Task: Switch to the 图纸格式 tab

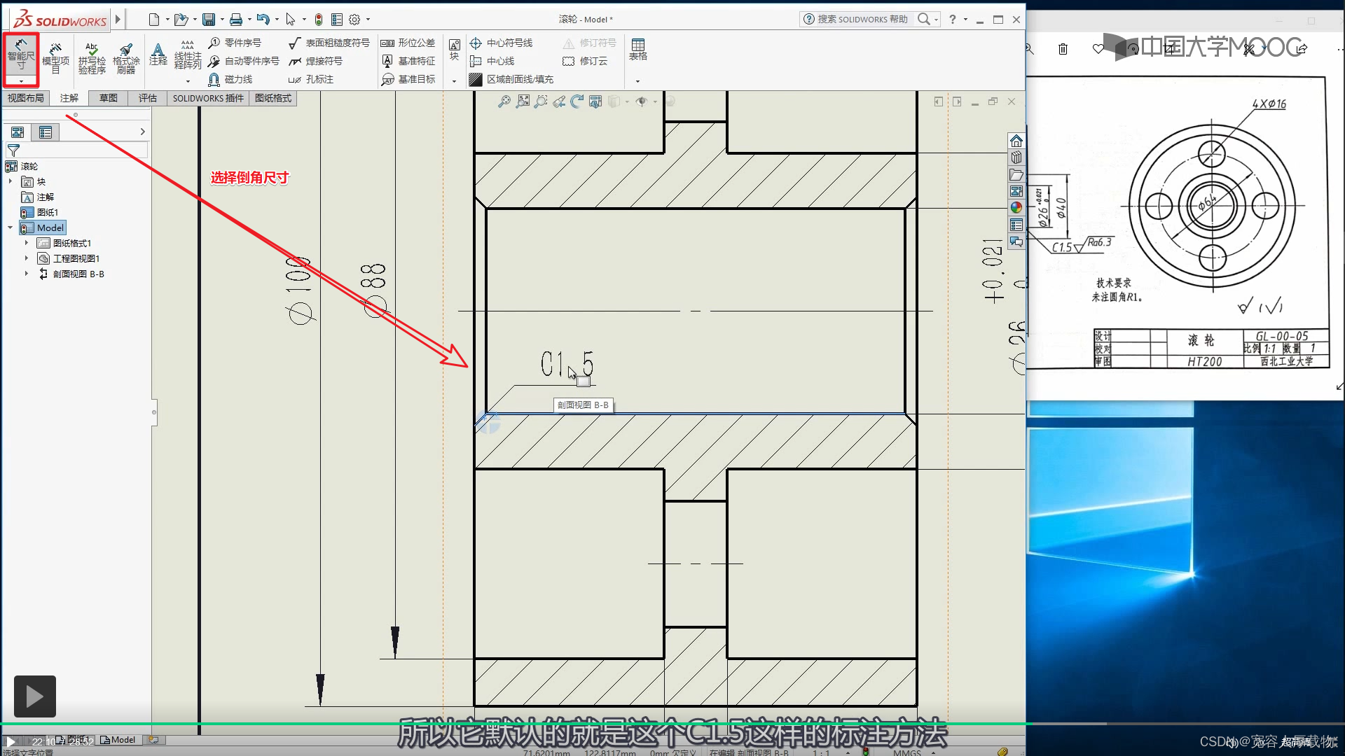Action: [273, 98]
